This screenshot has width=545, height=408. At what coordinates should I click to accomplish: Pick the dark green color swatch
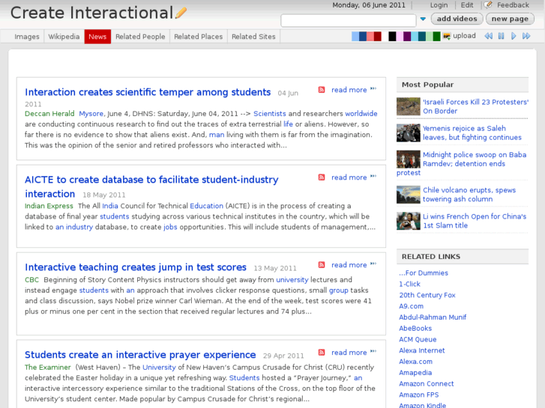click(x=436, y=36)
